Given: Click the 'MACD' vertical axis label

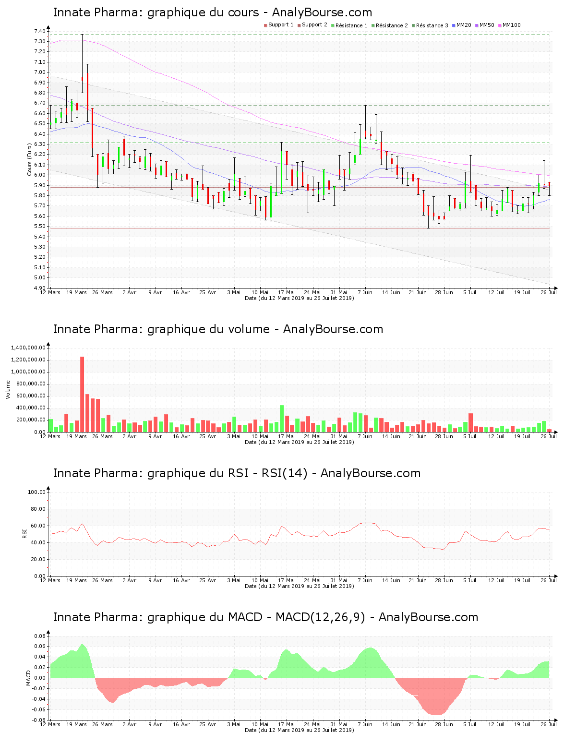Looking at the screenshot, I should (29, 677).
